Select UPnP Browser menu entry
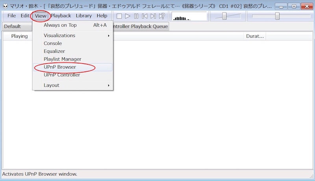The height and width of the screenshot is (181, 315). coord(73,67)
